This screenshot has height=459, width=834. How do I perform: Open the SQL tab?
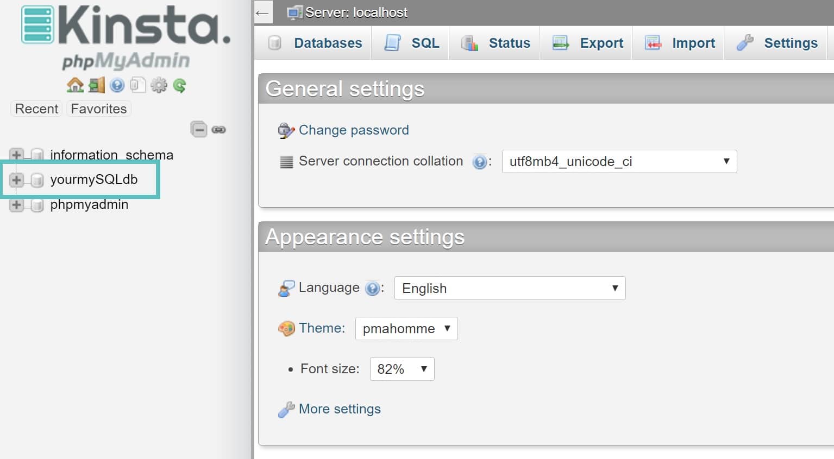(411, 43)
